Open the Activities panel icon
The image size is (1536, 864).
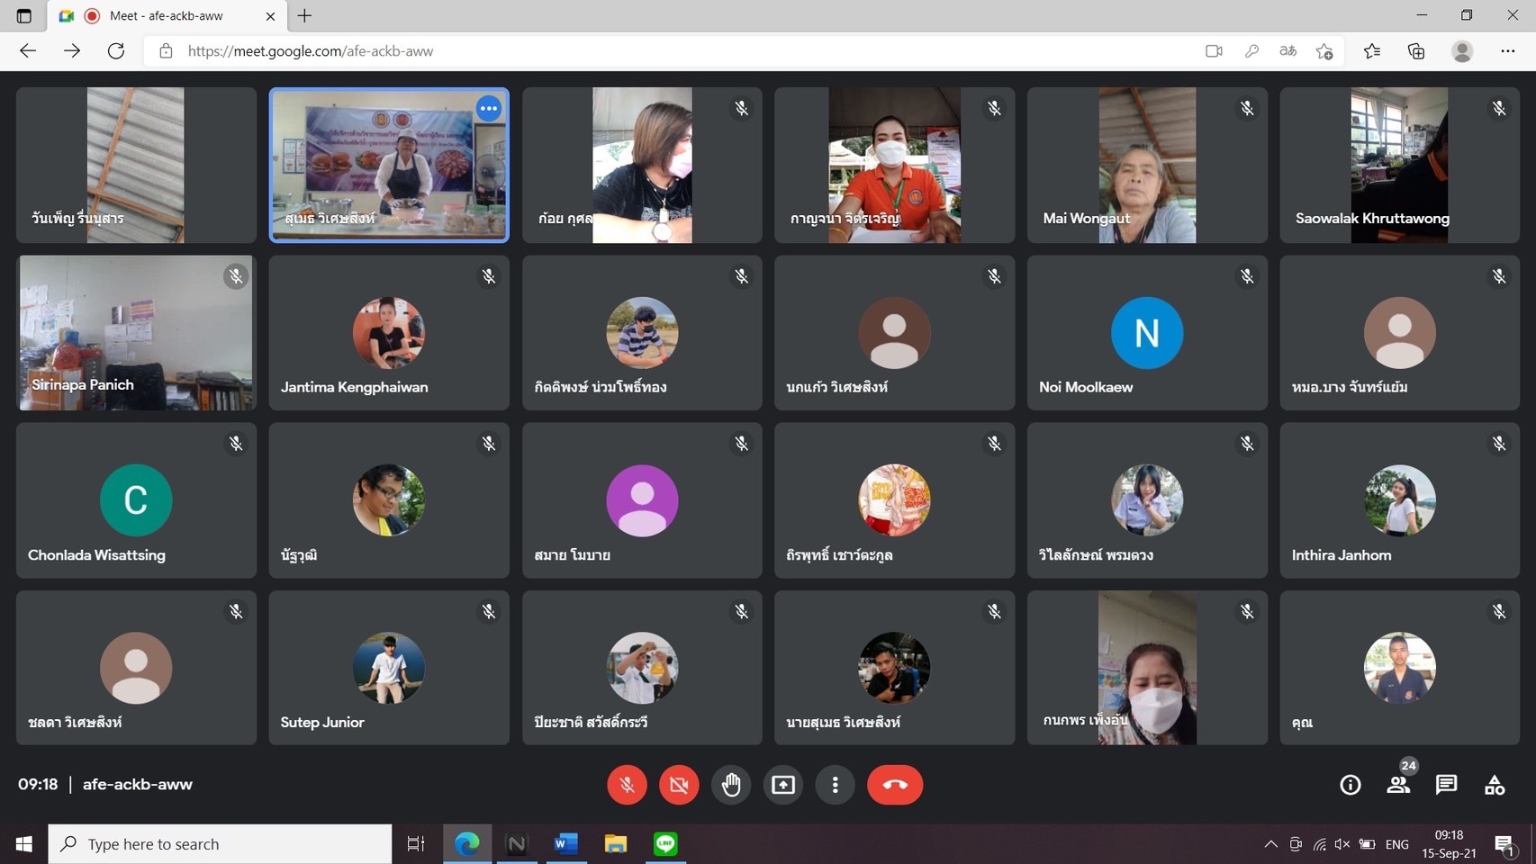tap(1495, 785)
